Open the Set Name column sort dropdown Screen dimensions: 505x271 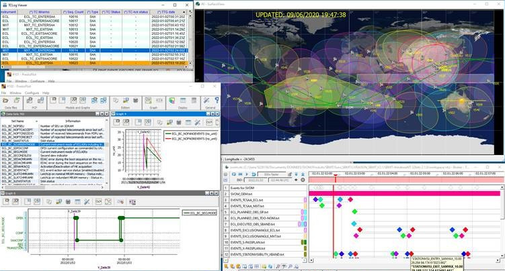coord(36,121)
